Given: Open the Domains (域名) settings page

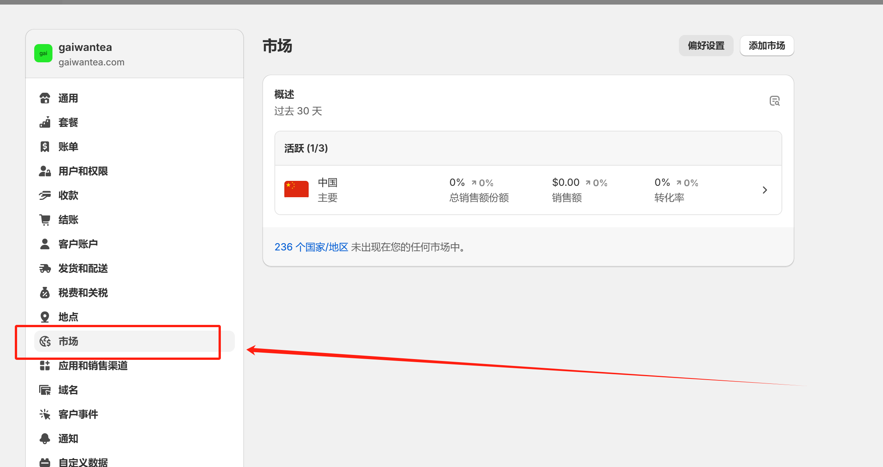Looking at the screenshot, I should [x=68, y=390].
